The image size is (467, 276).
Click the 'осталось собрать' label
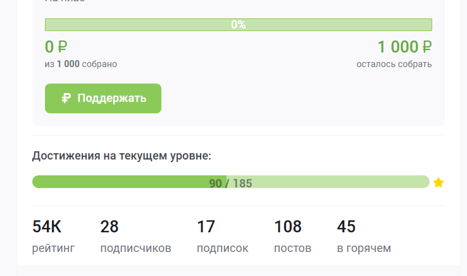(x=394, y=64)
